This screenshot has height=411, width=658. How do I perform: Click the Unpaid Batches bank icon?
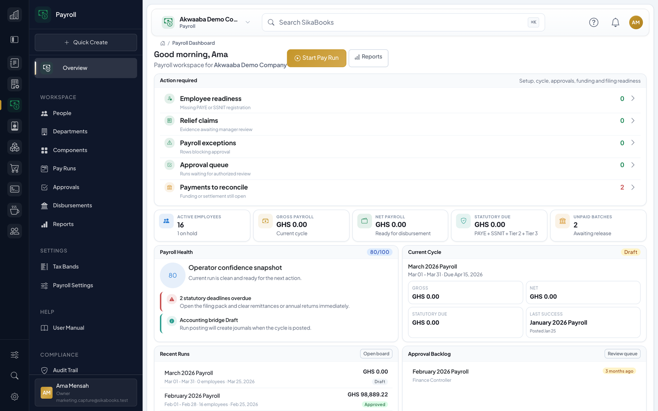[x=563, y=221]
